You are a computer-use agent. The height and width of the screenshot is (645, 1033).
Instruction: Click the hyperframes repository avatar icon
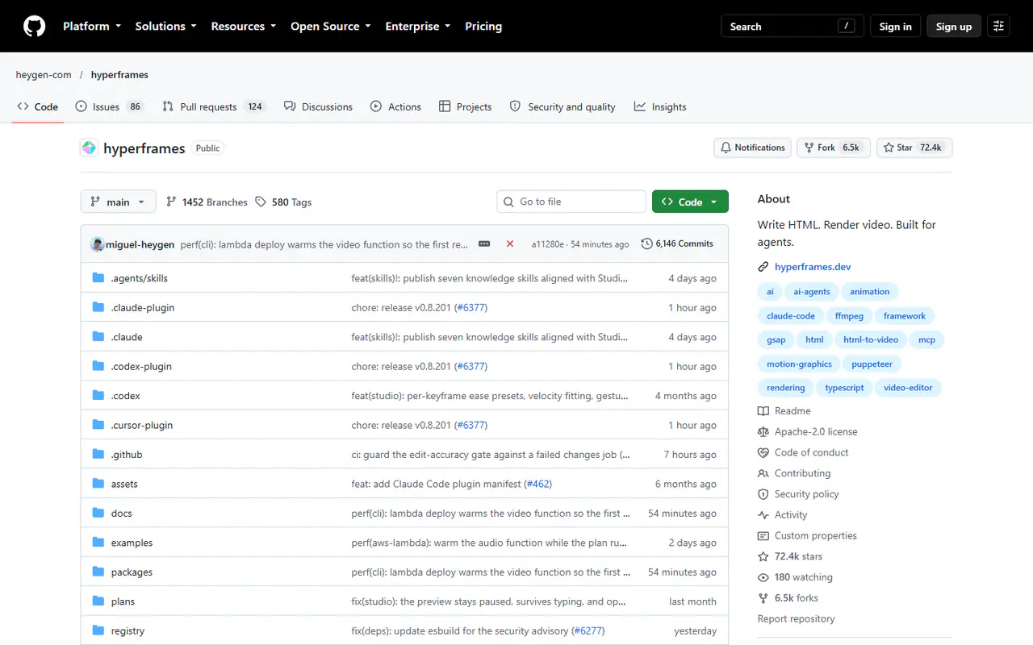point(89,148)
